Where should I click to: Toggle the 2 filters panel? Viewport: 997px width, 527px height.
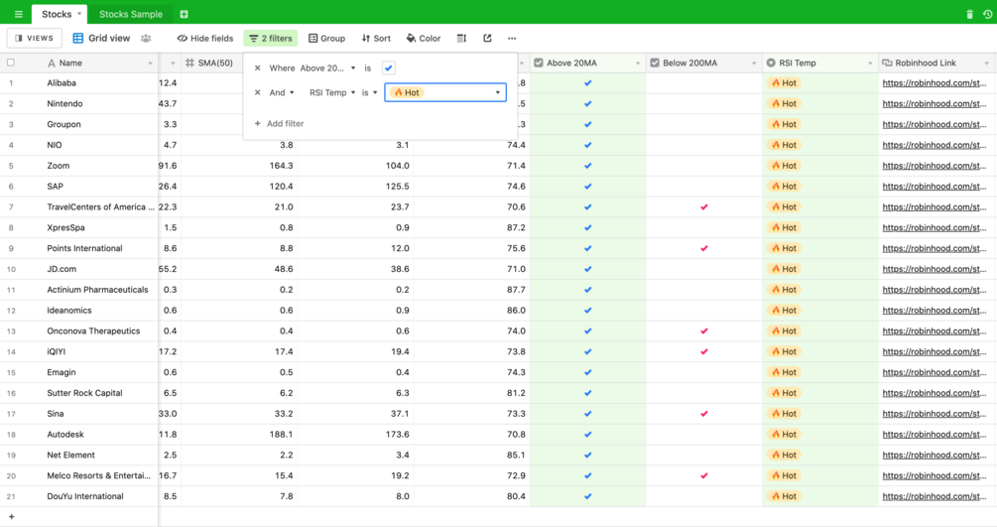270,38
